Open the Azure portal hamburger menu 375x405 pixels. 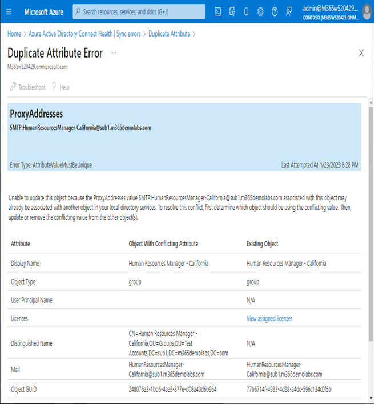9,11
